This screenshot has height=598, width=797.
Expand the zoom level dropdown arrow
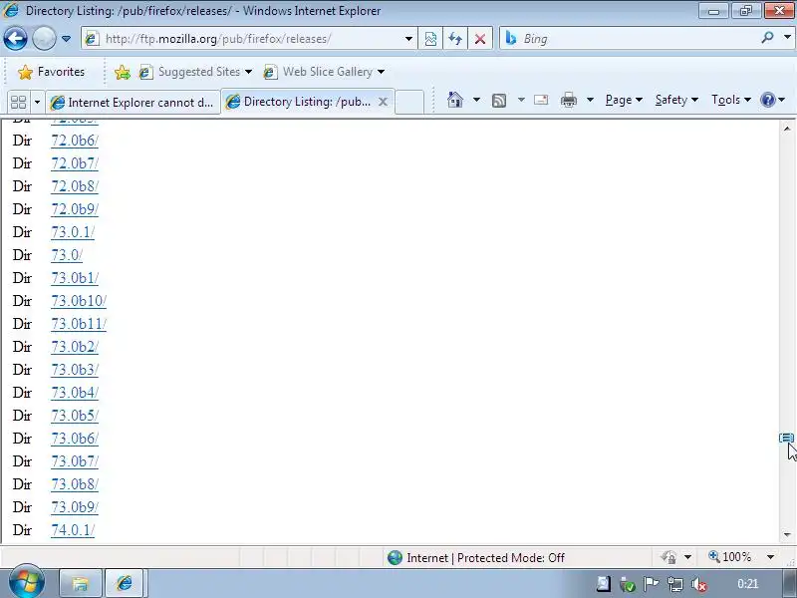tap(770, 557)
